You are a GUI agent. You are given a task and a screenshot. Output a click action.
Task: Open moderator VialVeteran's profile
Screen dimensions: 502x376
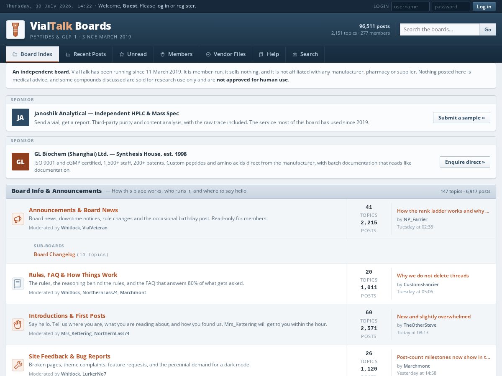click(x=95, y=228)
